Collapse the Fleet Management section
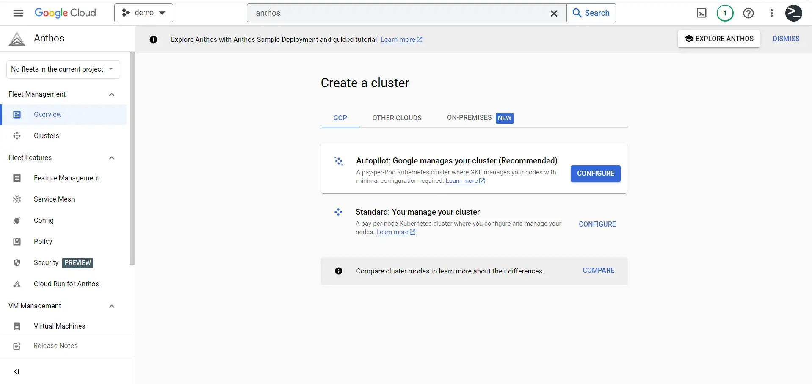Screen dimensions: 812x384 click(x=112, y=94)
